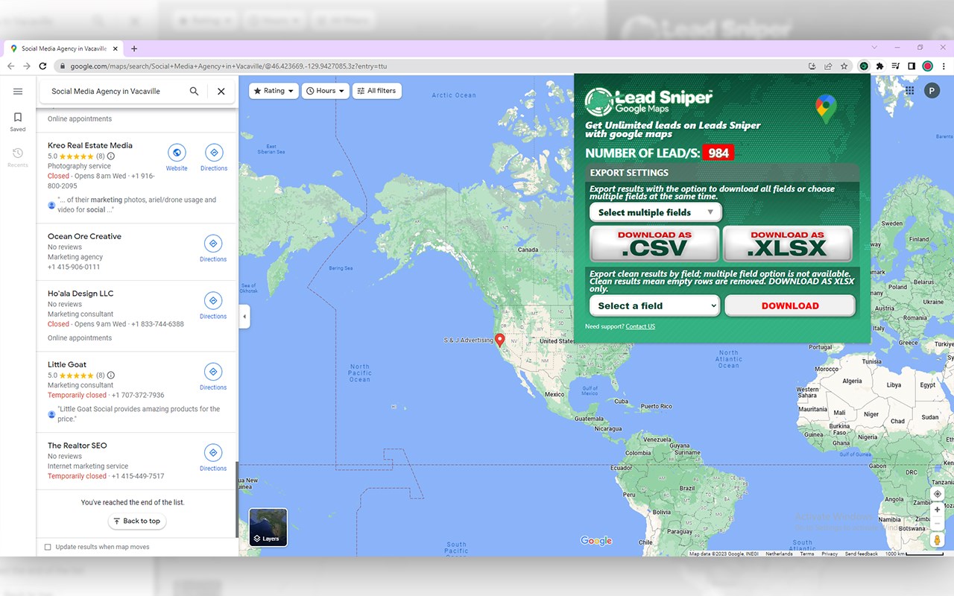
Task: Open the Select a field dropdown
Action: click(x=654, y=305)
